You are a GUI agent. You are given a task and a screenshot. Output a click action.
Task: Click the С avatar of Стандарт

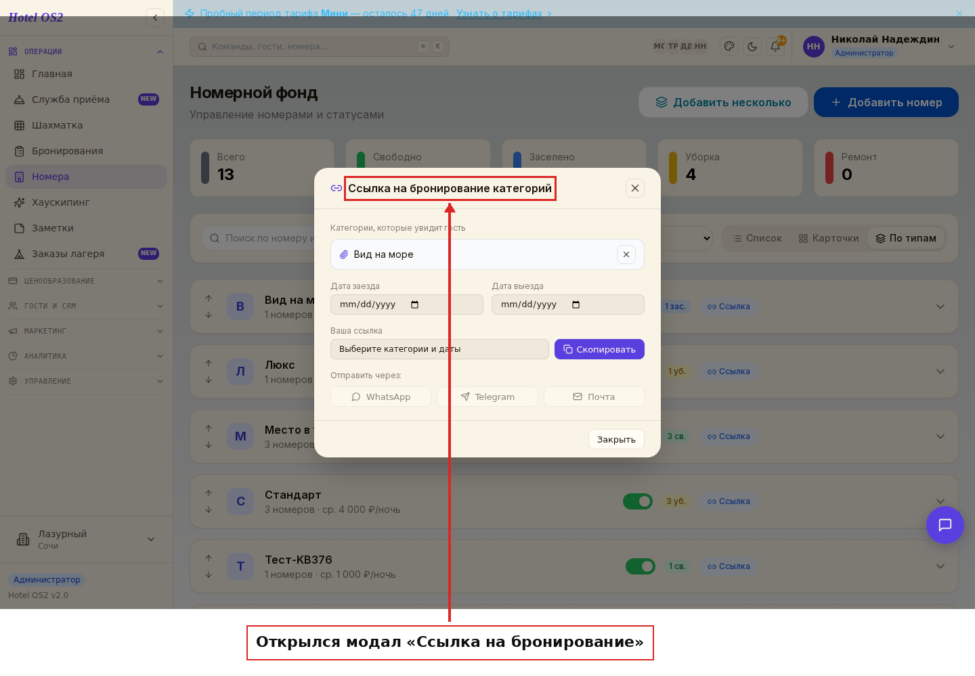pos(240,501)
